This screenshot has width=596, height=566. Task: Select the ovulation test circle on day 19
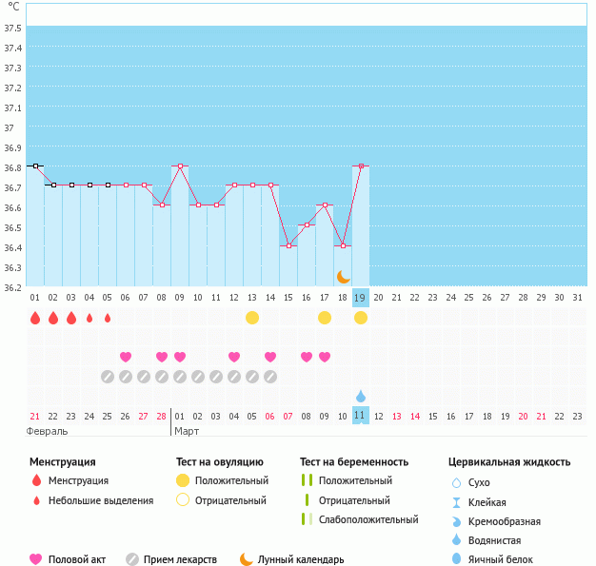coord(361,318)
